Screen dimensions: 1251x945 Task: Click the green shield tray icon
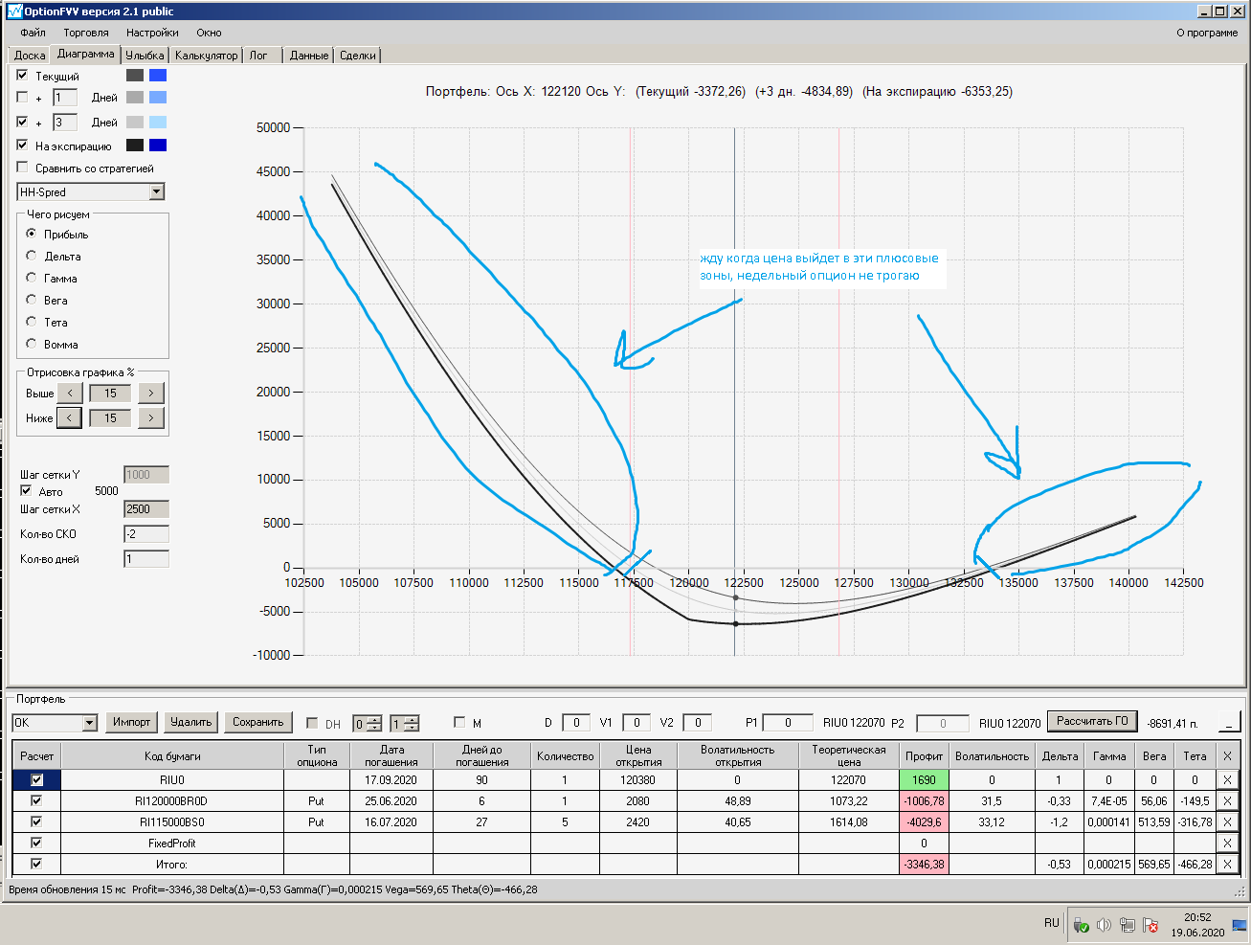[1081, 925]
